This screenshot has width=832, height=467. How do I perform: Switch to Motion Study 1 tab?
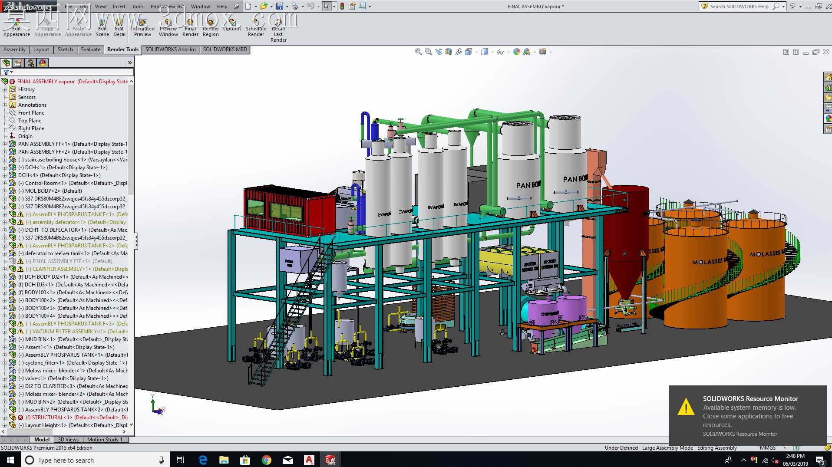(x=105, y=440)
